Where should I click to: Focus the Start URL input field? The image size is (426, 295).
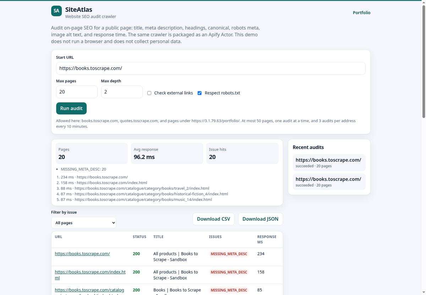click(211, 68)
